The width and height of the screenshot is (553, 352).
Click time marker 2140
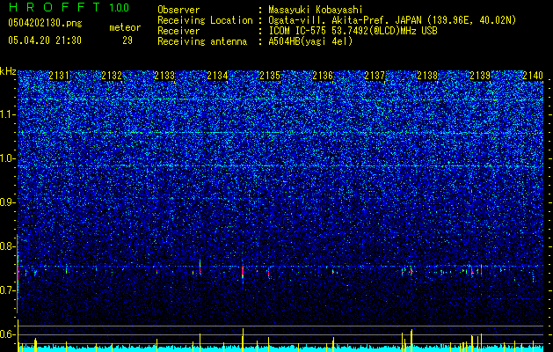(x=533, y=76)
